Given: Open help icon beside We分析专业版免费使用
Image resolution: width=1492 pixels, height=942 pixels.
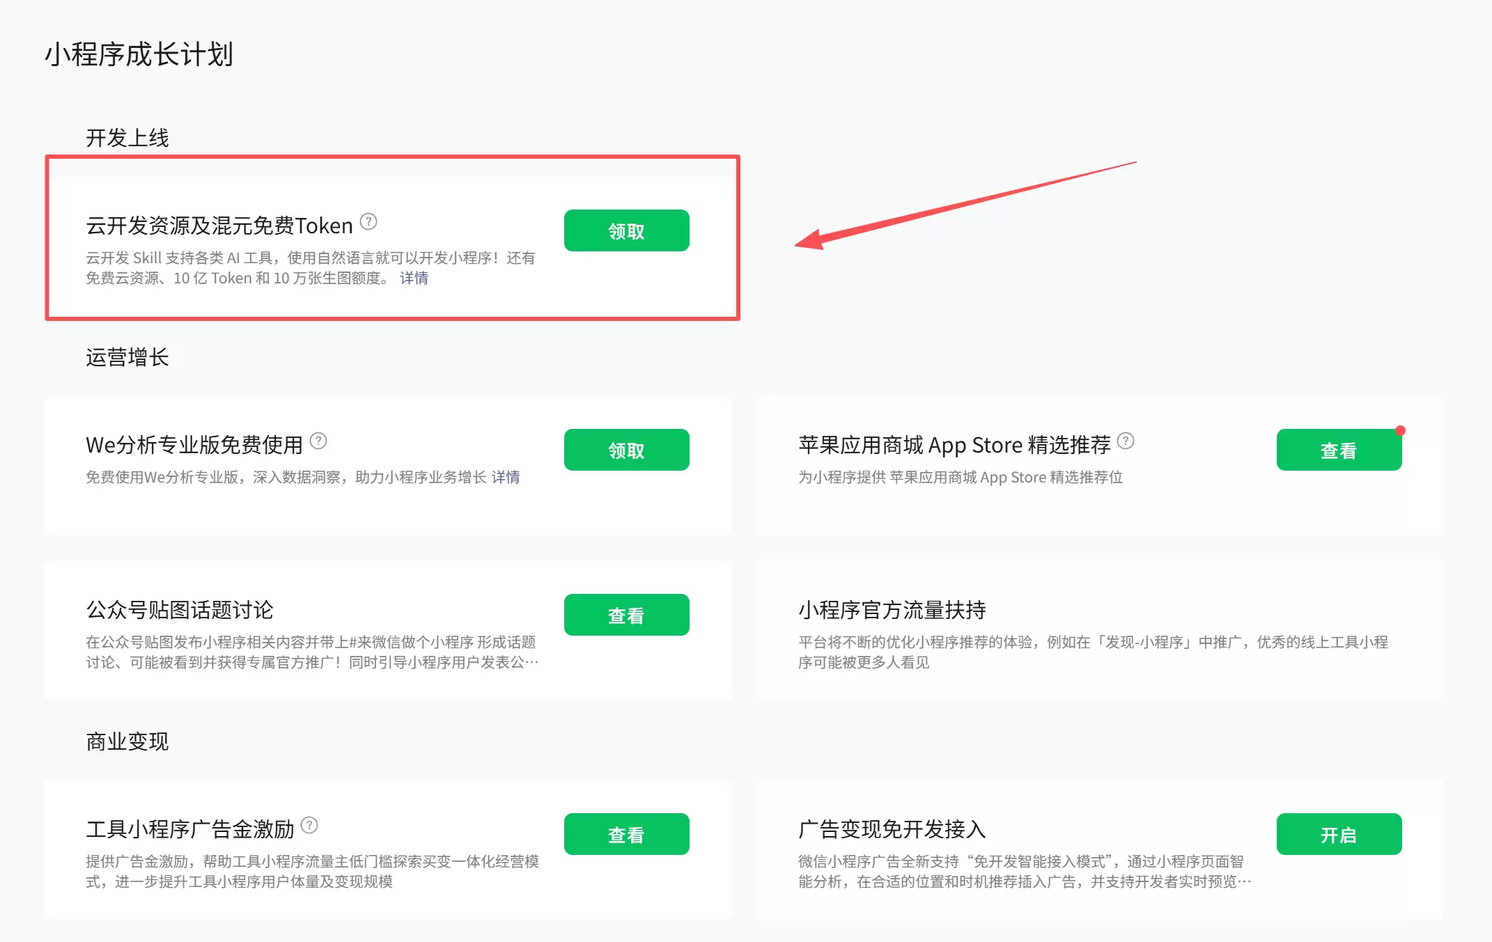Looking at the screenshot, I should (x=318, y=441).
